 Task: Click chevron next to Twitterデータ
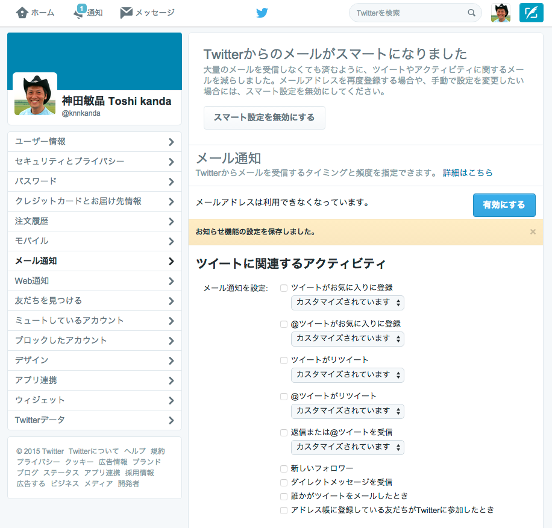(171, 420)
